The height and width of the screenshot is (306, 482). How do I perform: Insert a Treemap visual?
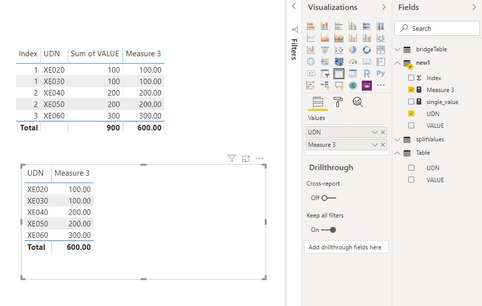(x=380, y=50)
